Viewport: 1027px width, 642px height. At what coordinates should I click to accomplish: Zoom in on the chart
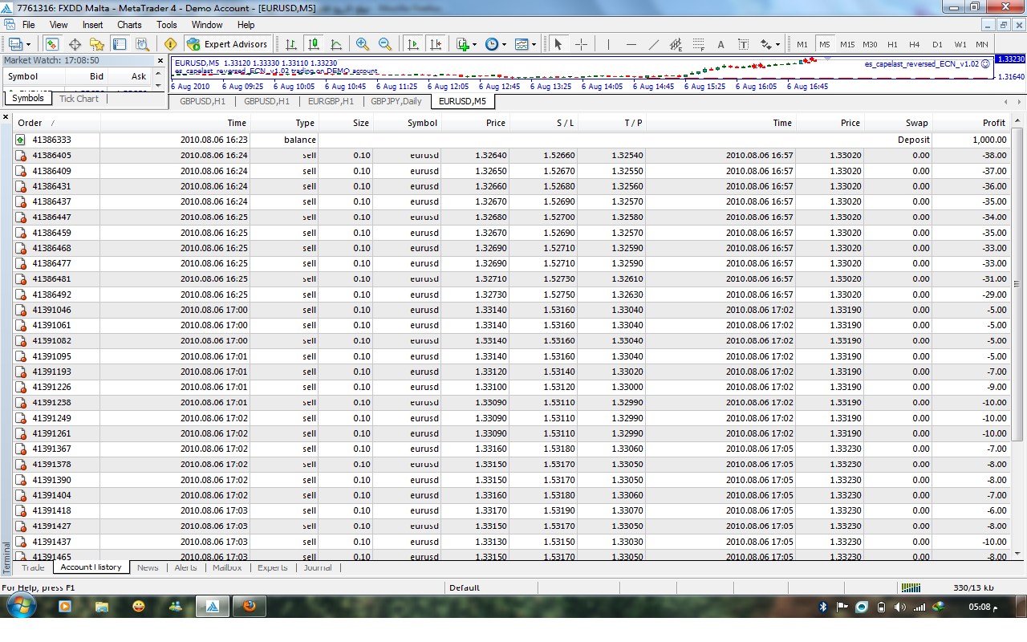tap(363, 44)
